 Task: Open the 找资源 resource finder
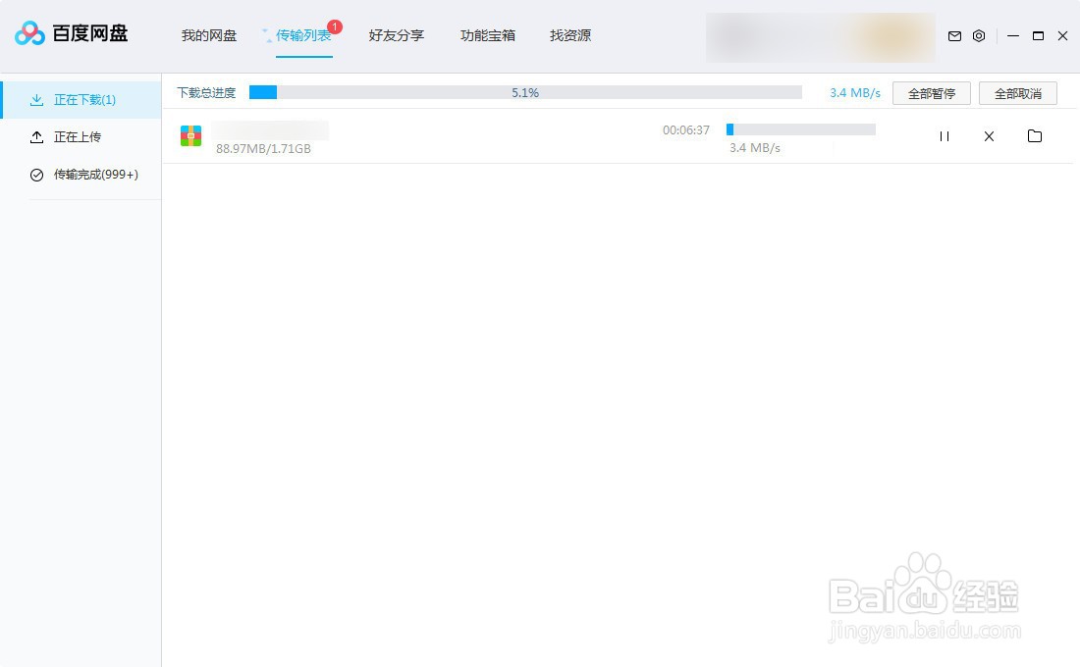click(569, 35)
